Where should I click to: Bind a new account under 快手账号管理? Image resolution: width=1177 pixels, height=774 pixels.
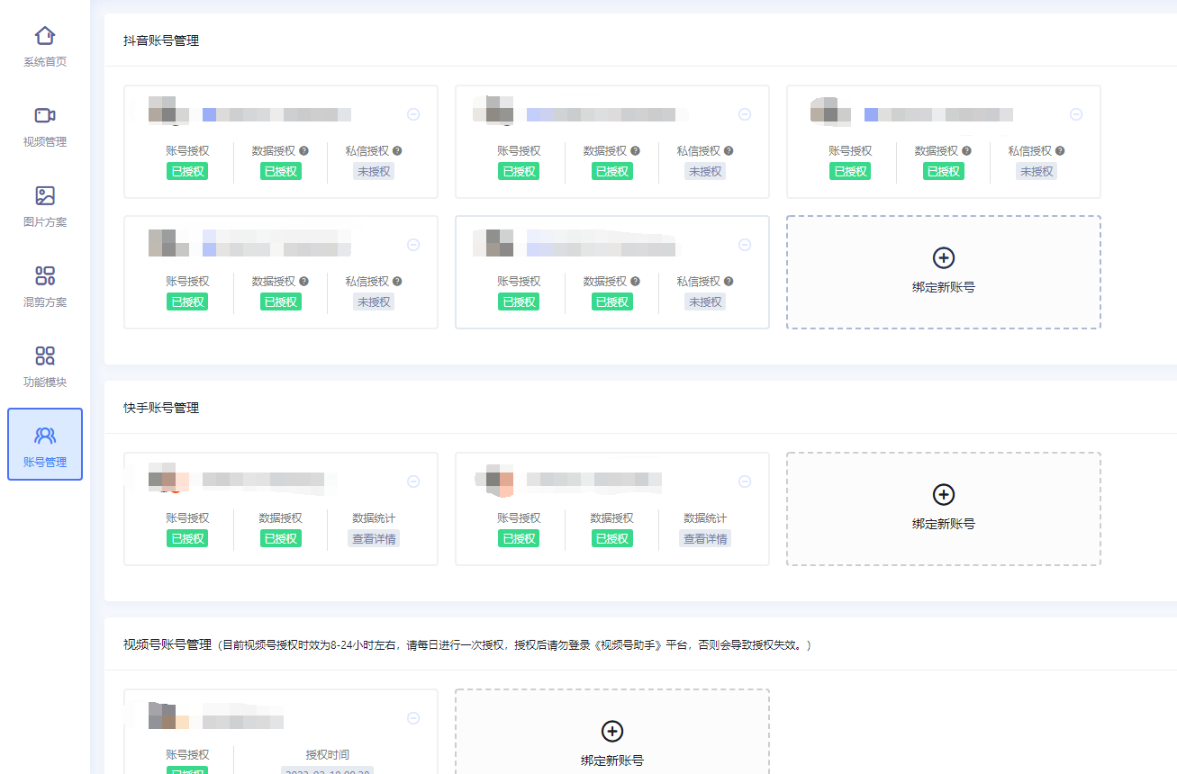tap(943, 508)
